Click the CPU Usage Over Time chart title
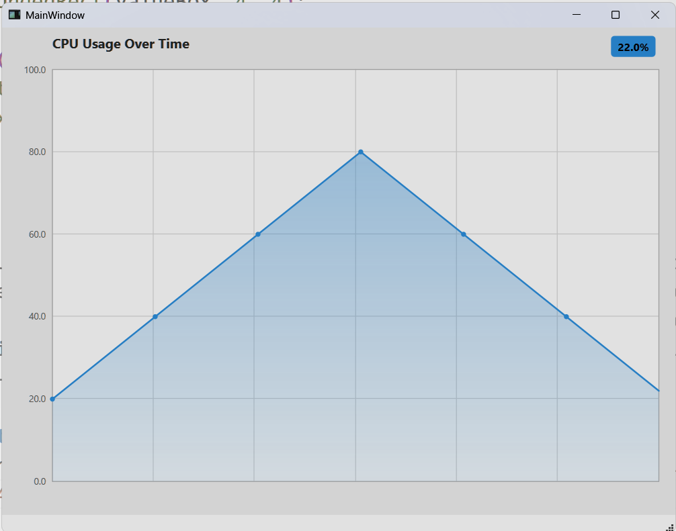The height and width of the screenshot is (531, 676). 120,44
